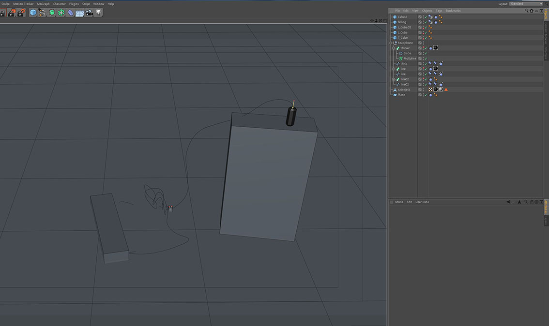Click the green Subdivision Surface generator icon
549x326 pixels.
pyautogui.click(x=52, y=13)
